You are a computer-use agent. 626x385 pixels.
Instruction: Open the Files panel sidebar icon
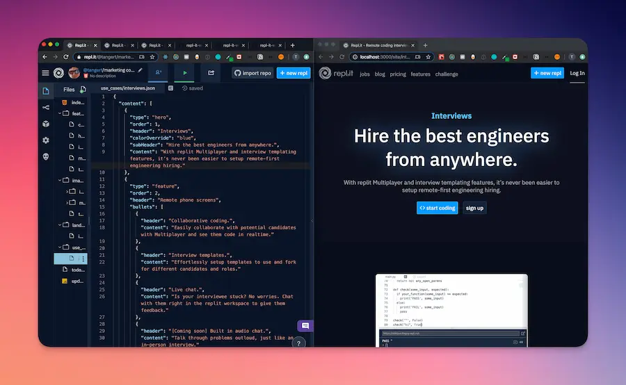(46, 91)
